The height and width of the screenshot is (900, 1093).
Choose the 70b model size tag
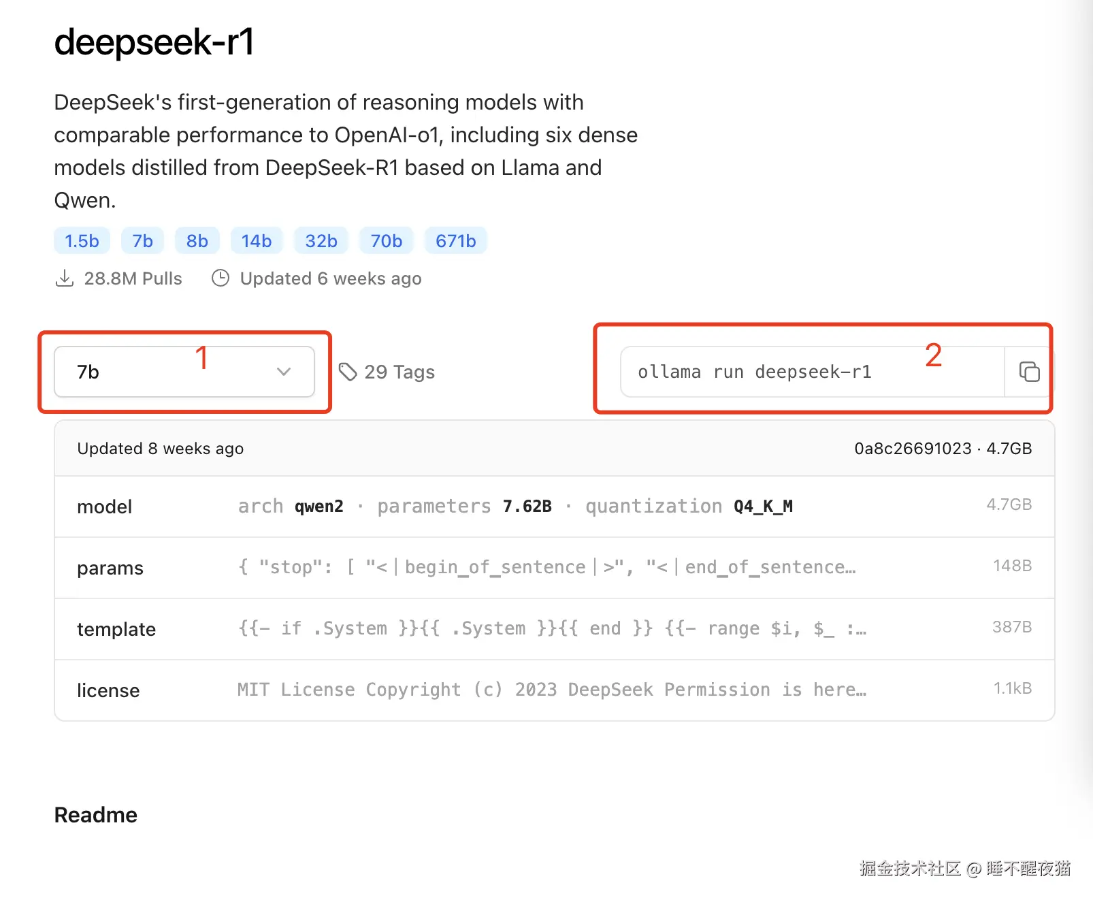(x=386, y=241)
